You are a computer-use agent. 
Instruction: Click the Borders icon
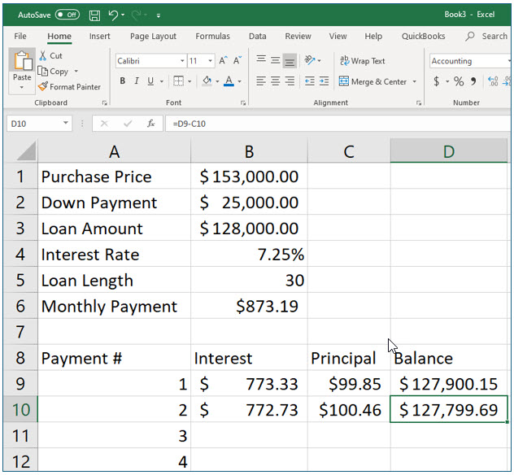pos(178,81)
